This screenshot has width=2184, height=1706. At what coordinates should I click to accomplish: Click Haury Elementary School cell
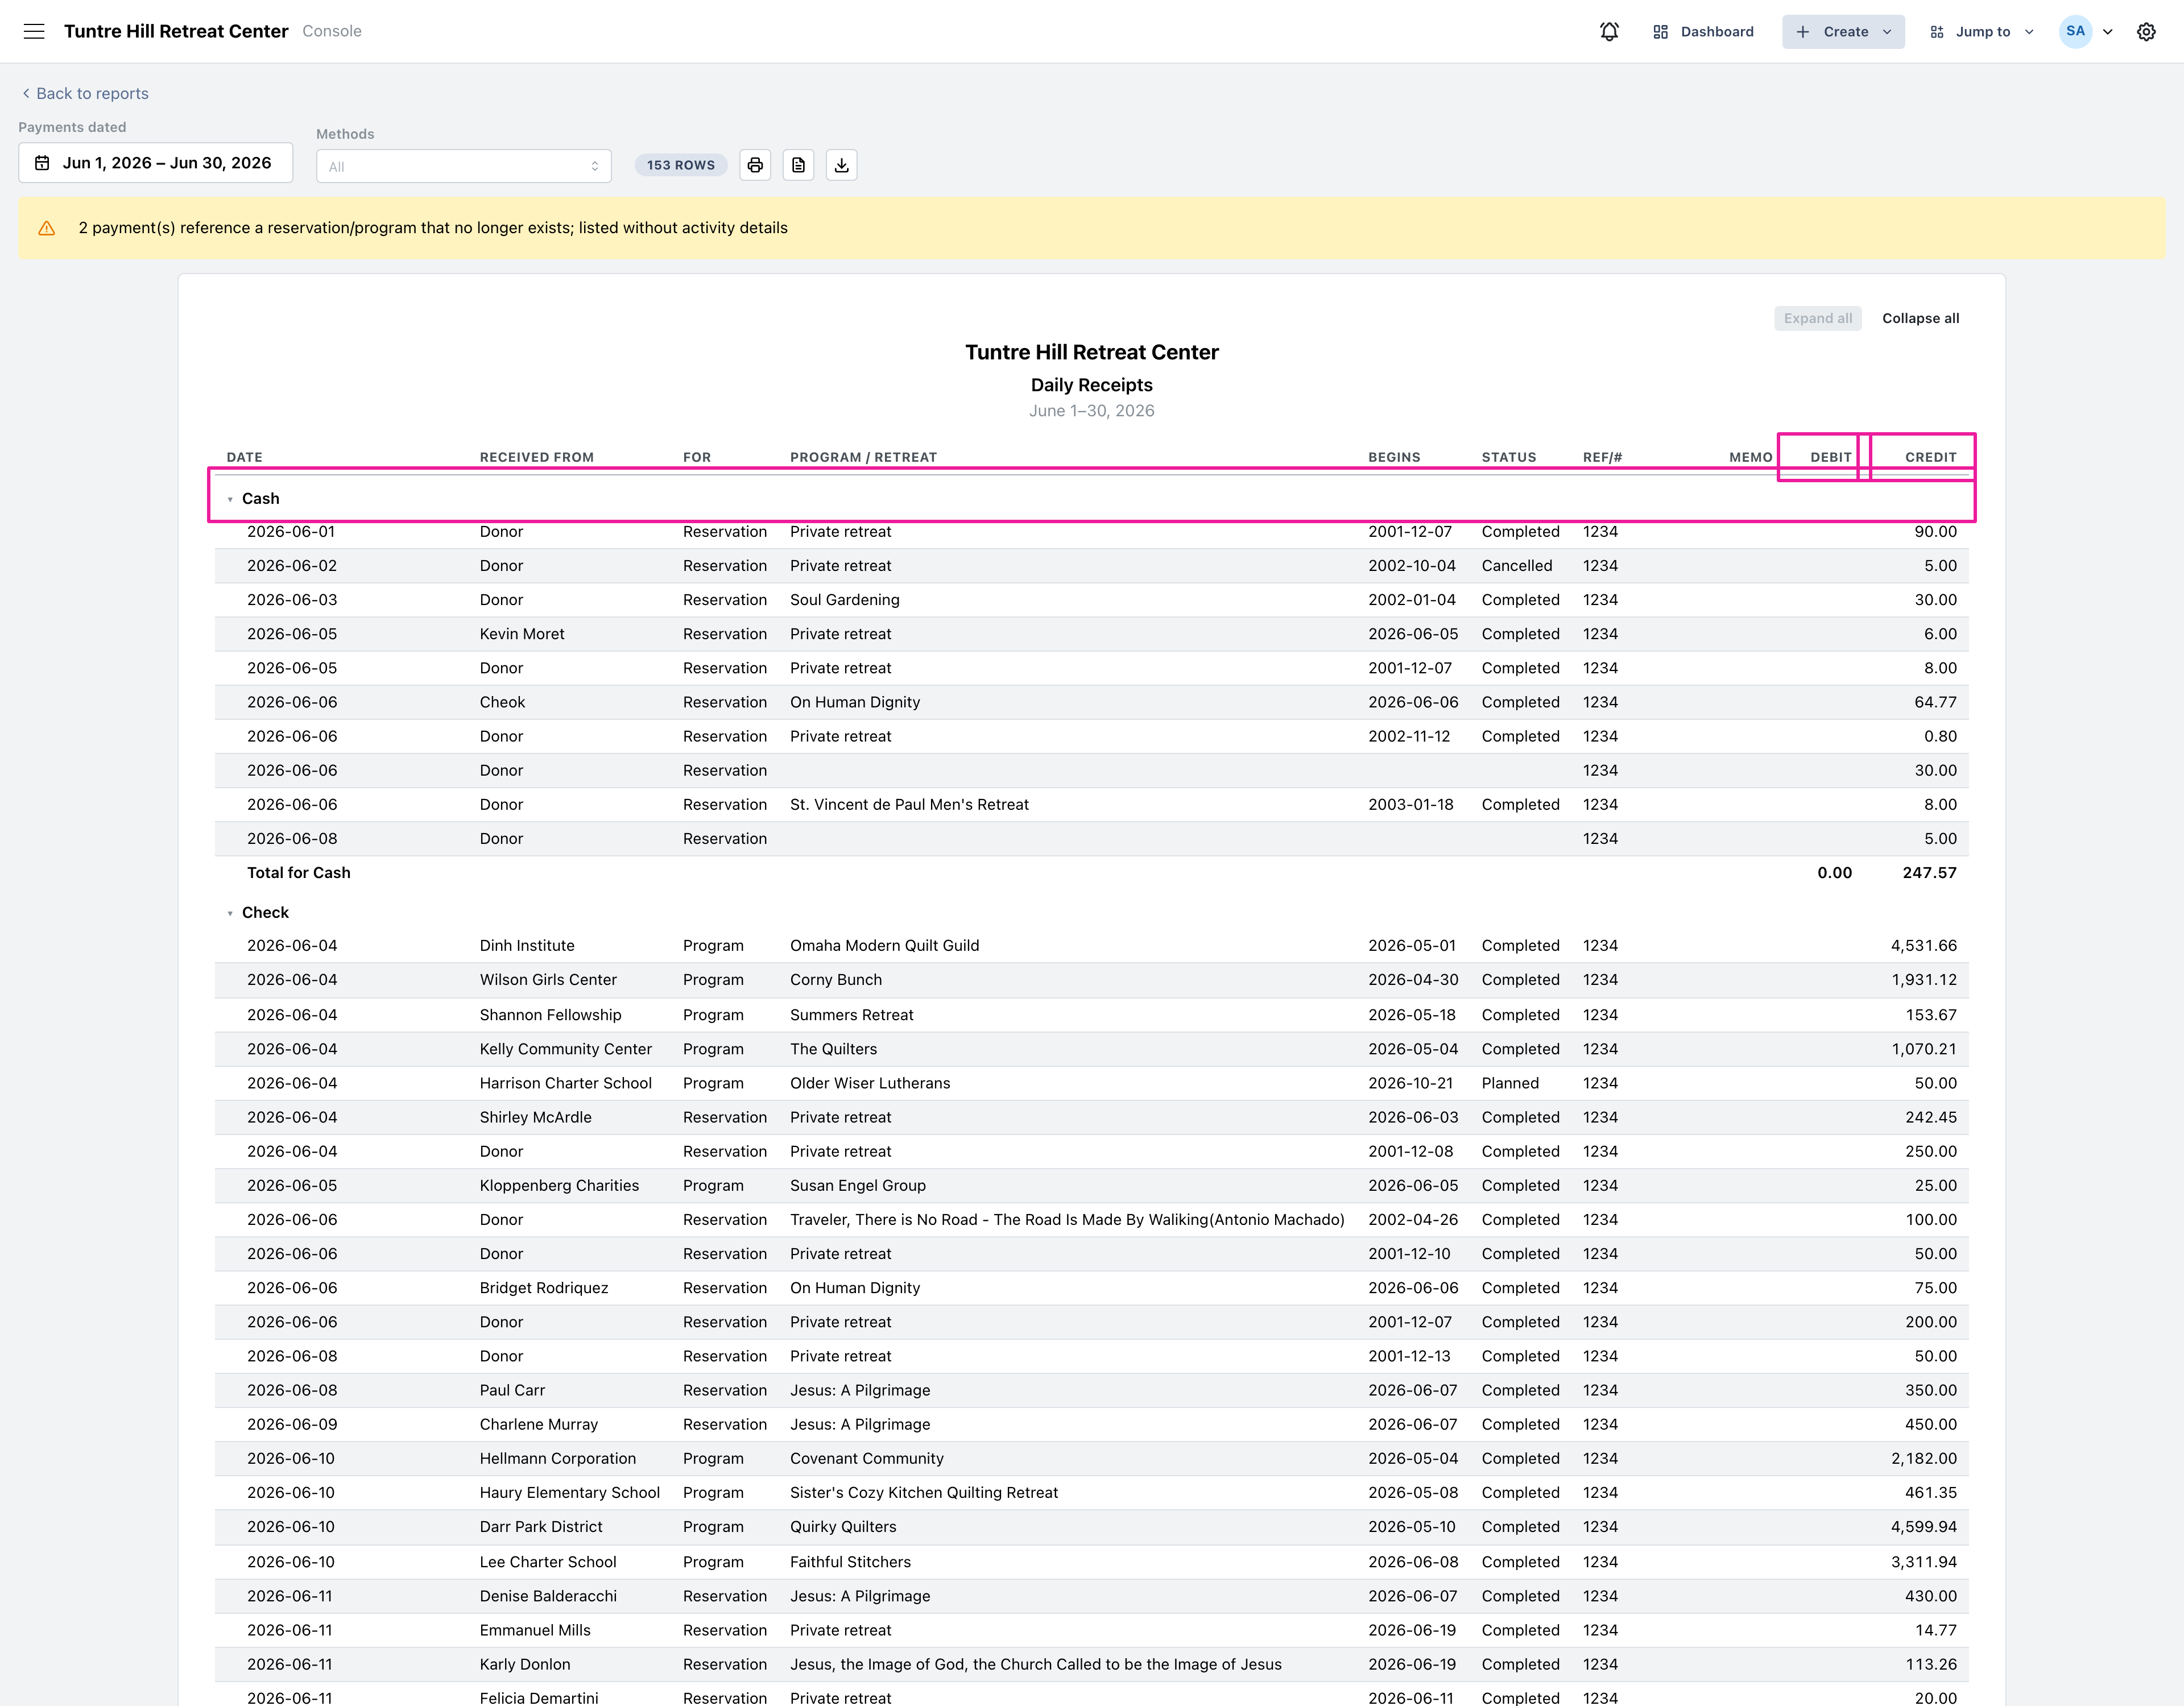point(569,1493)
